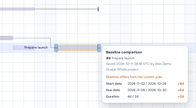Click the 'Start date' row label
The width and height of the screenshot is (196, 108).
[114, 84]
